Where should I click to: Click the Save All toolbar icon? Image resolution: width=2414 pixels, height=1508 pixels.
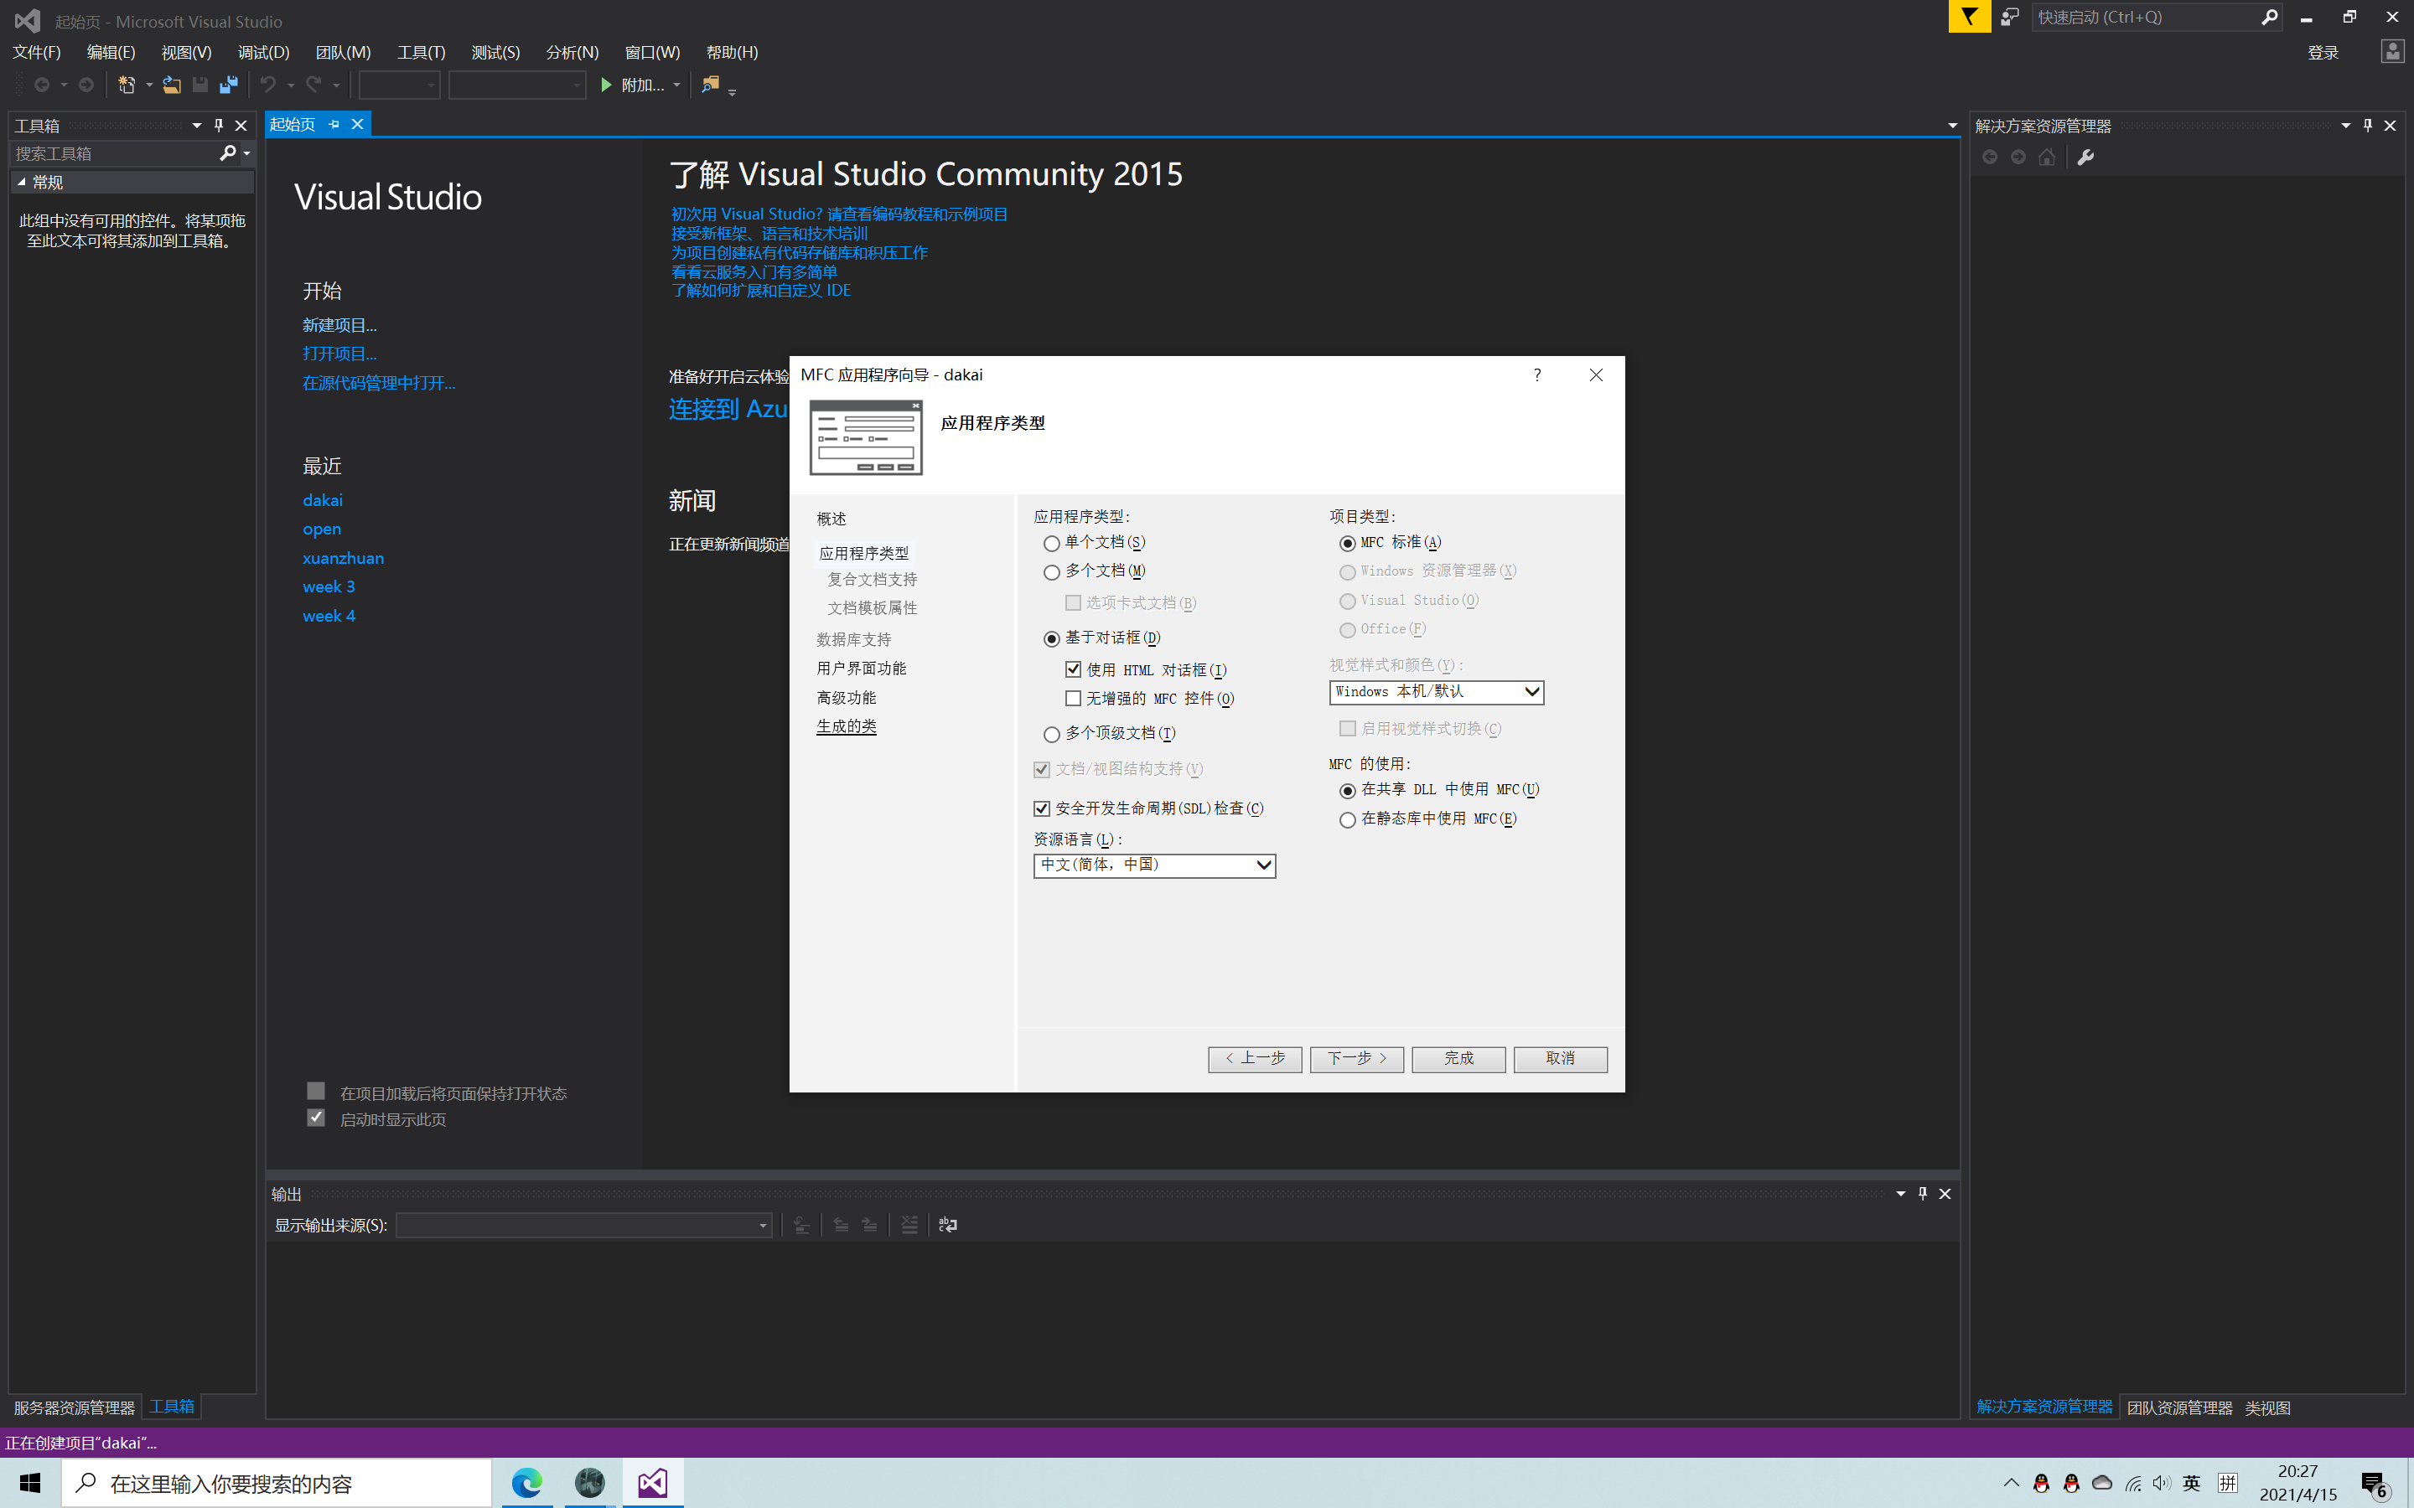[x=229, y=85]
